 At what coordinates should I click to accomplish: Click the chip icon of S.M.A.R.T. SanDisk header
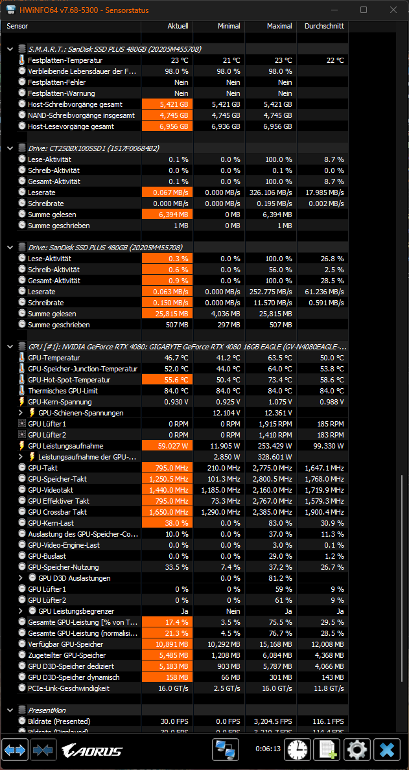coord(21,49)
